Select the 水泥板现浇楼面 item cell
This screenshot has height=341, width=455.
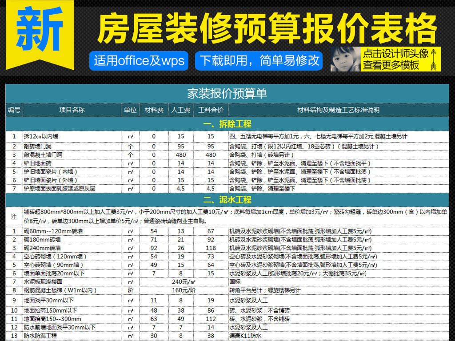[72, 282]
